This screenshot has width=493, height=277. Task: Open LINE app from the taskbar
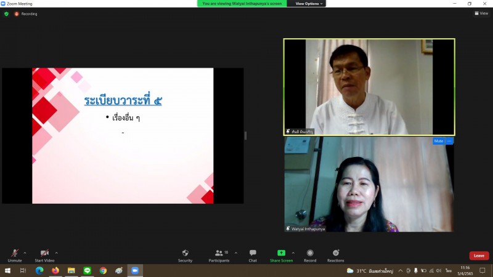(x=87, y=270)
